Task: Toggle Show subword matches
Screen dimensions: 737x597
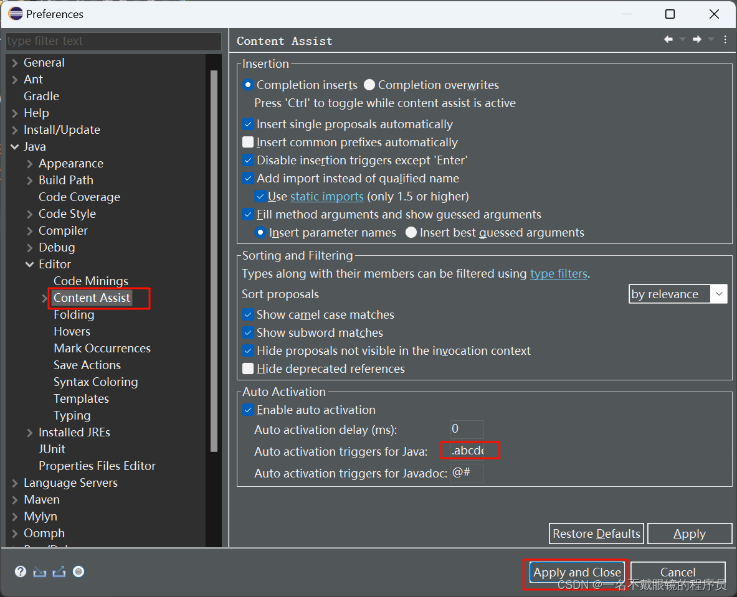Action: (248, 333)
